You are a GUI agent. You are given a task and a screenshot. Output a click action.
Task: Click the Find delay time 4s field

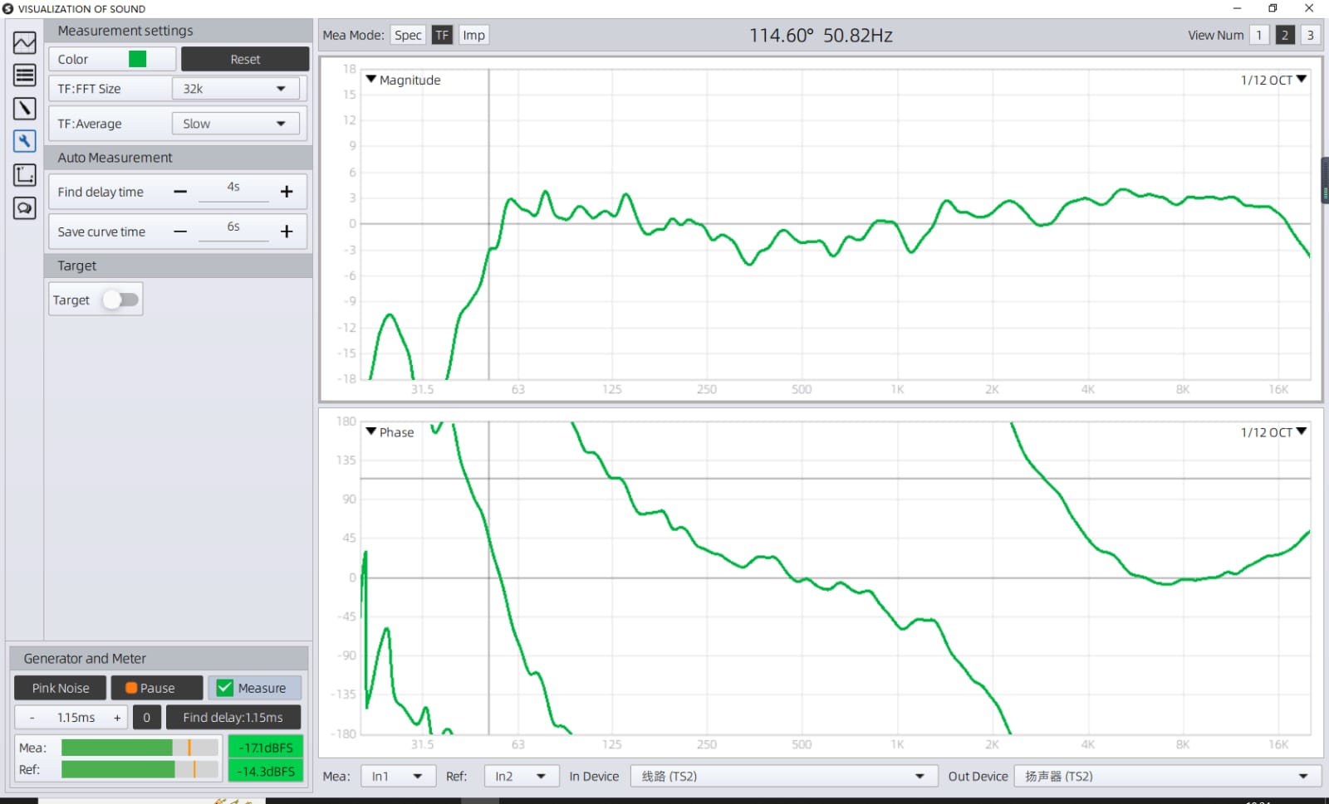[x=233, y=189]
